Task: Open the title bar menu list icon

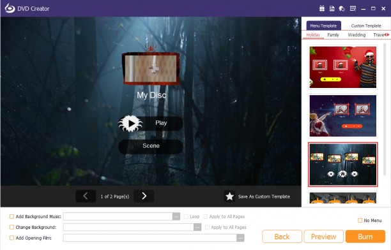Action: tap(353, 9)
